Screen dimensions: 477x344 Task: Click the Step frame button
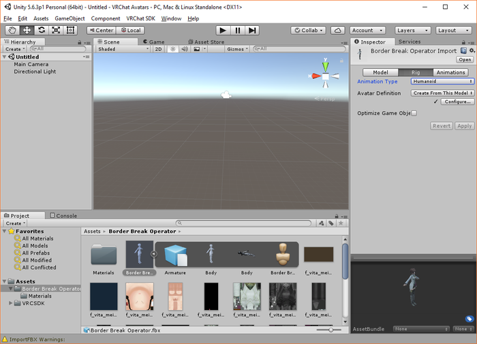(x=252, y=30)
